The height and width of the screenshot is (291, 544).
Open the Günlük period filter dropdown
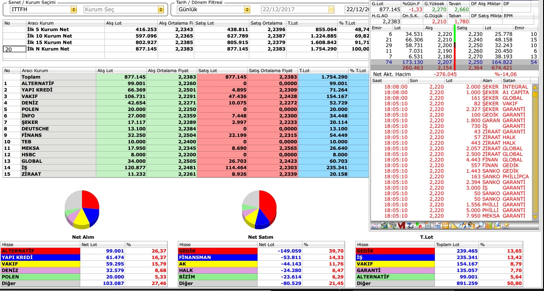(x=247, y=9)
